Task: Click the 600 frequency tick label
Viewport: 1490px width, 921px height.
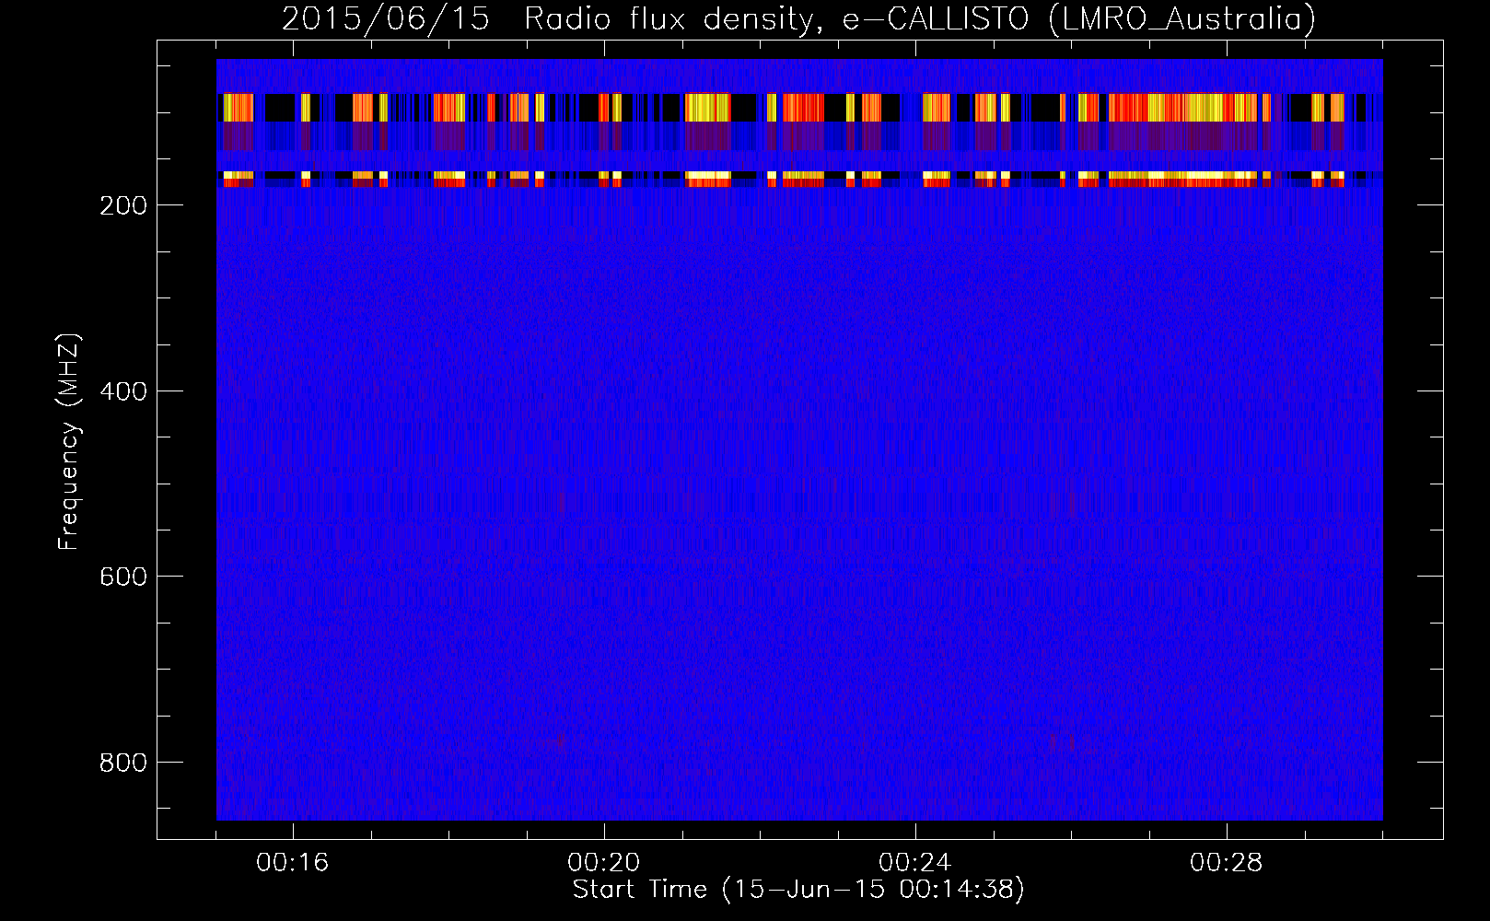Action: pyautogui.click(x=123, y=577)
